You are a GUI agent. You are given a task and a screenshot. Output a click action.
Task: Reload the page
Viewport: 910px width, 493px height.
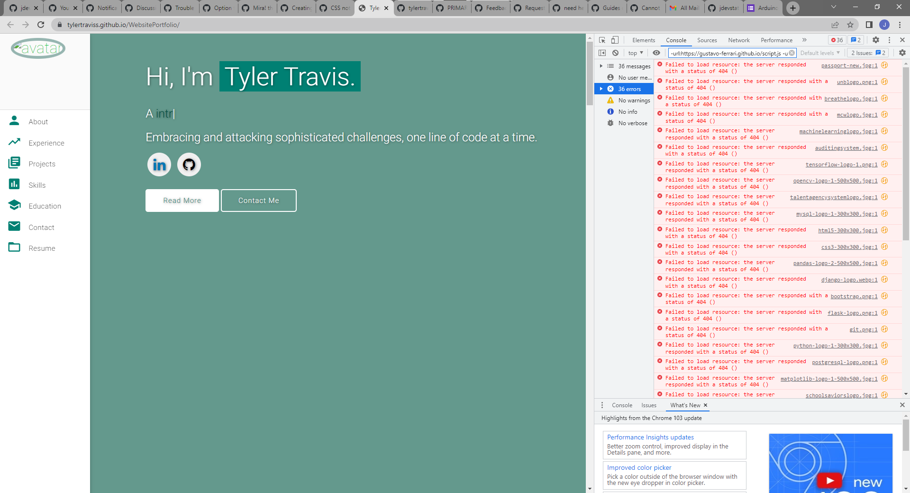click(41, 25)
